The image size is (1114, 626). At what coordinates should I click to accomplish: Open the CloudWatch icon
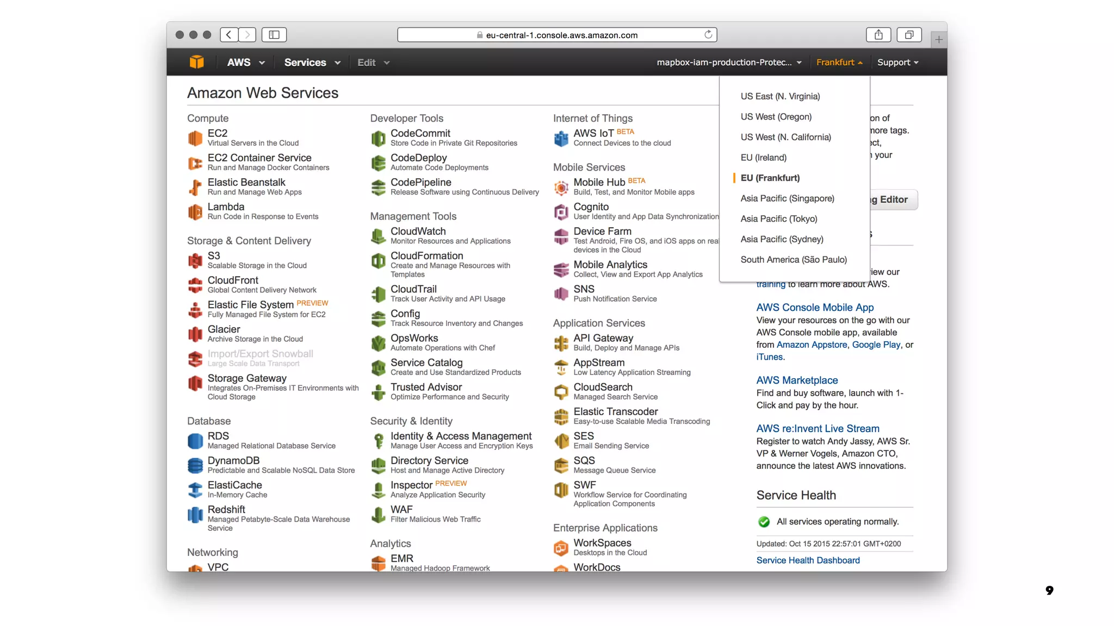tap(378, 236)
